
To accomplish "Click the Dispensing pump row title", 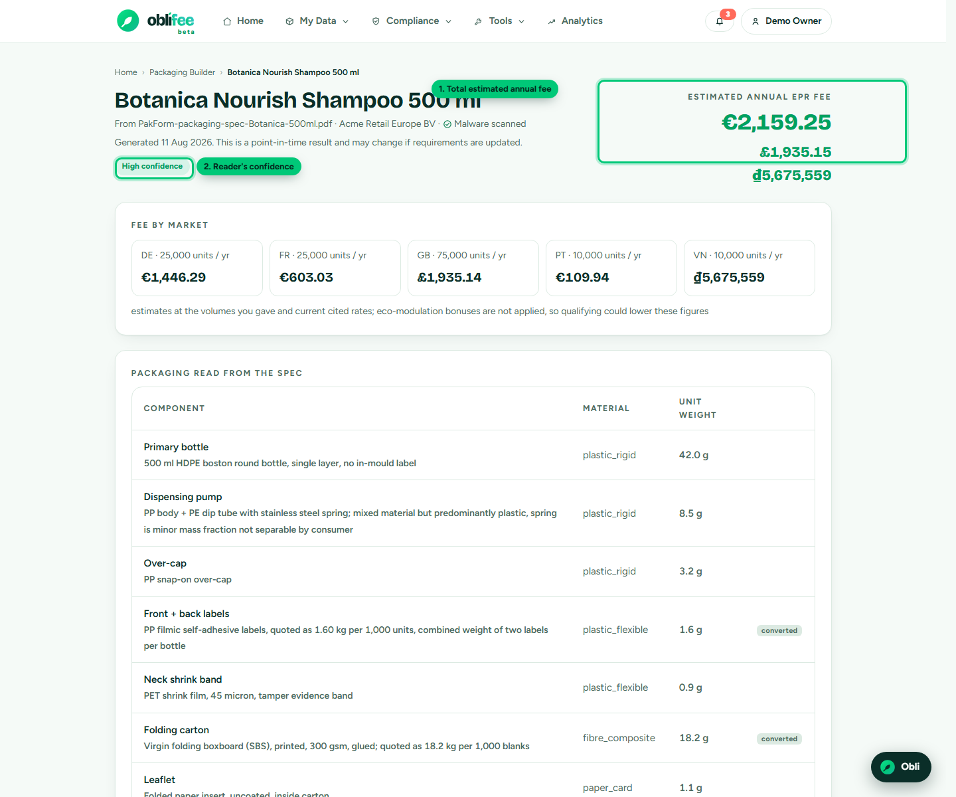I will [x=183, y=497].
